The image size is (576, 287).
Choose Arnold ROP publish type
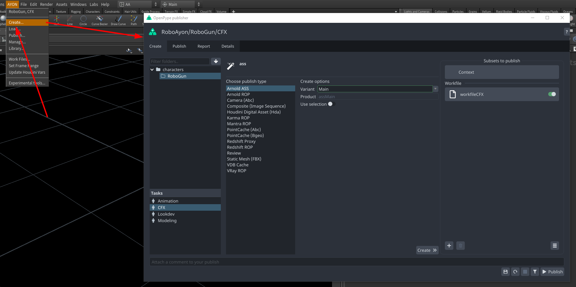click(x=261, y=94)
